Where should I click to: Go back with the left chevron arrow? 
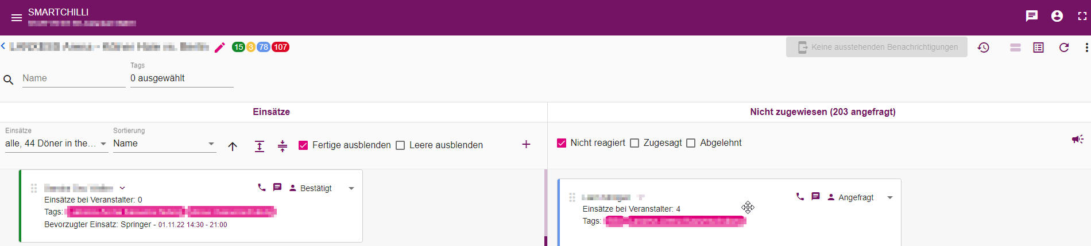tap(3, 46)
